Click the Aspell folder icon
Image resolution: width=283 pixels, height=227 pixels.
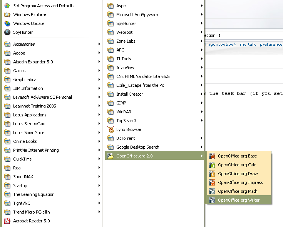click(111, 6)
